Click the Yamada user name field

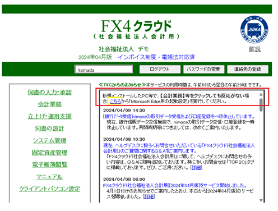click(104, 70)
